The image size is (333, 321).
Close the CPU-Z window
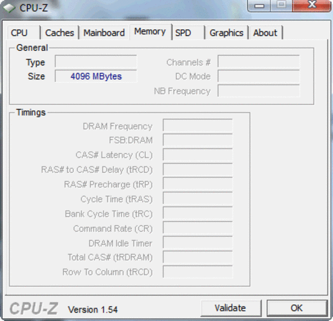point(312,5)
